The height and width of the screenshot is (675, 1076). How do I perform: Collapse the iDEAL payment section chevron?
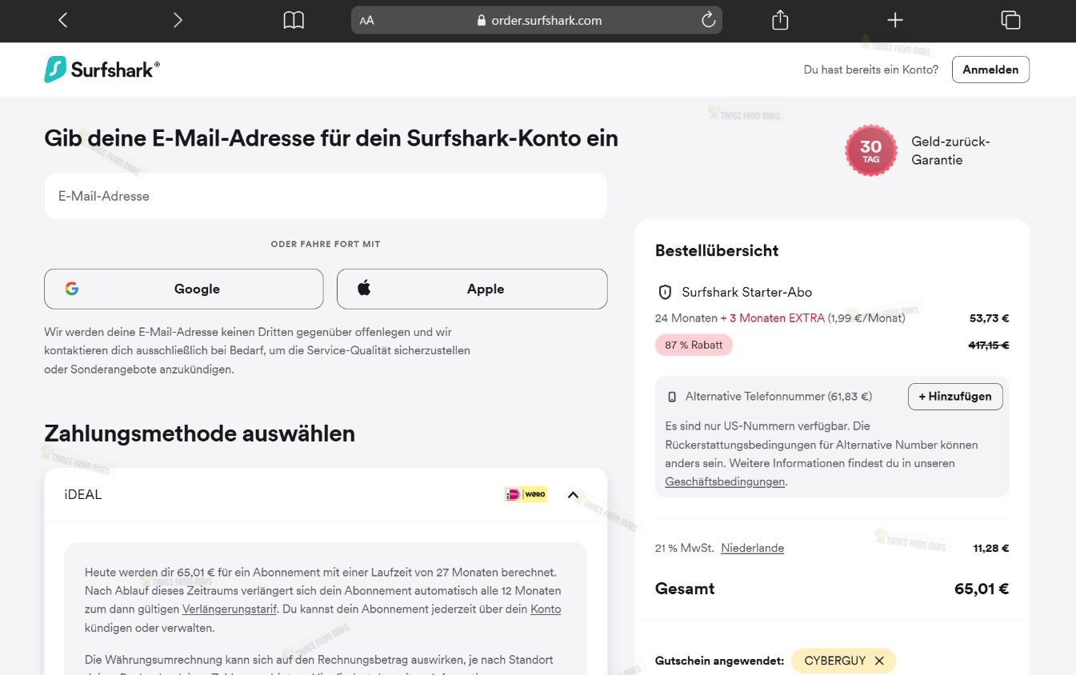coord(573,495)
